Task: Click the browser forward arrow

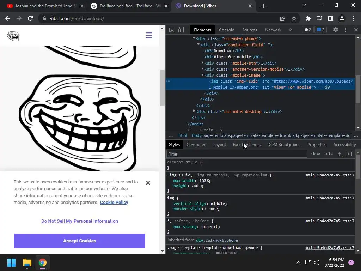Action: [19, 18]
